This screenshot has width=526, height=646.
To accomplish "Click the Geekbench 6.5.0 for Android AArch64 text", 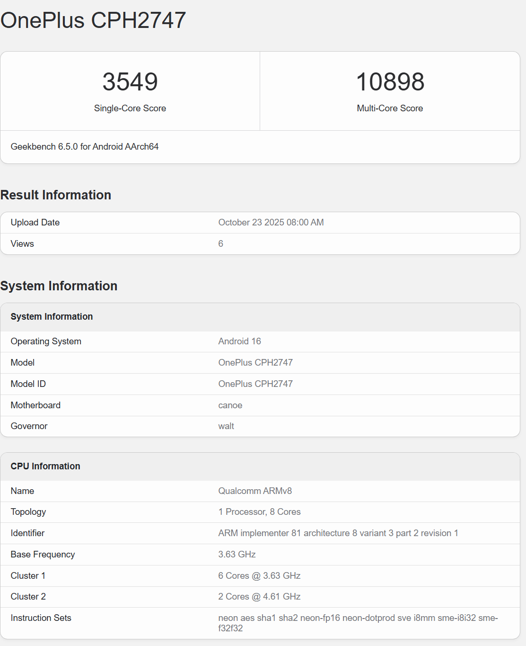I will click(85, 146).
